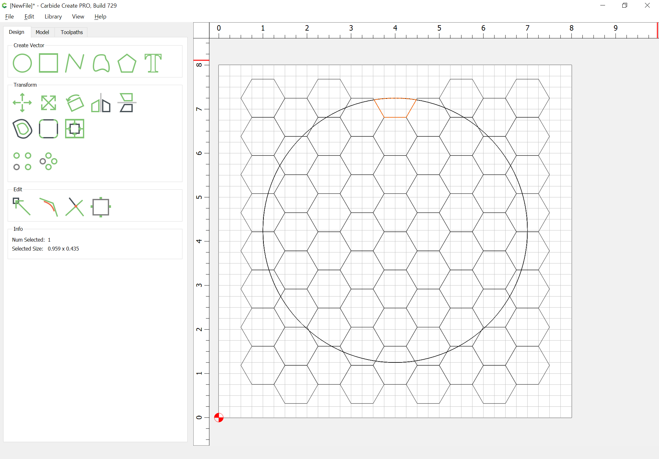Select the Trim Vectors tool
The width and height of the screenshot is (659, 459).
(x=75, y=207)
